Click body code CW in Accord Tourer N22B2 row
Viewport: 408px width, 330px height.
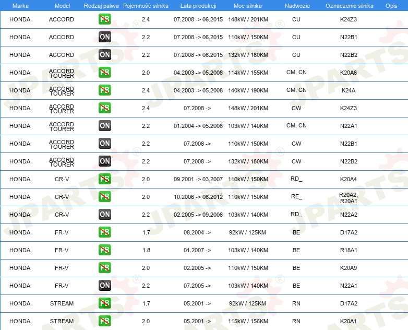click(296, 161)
